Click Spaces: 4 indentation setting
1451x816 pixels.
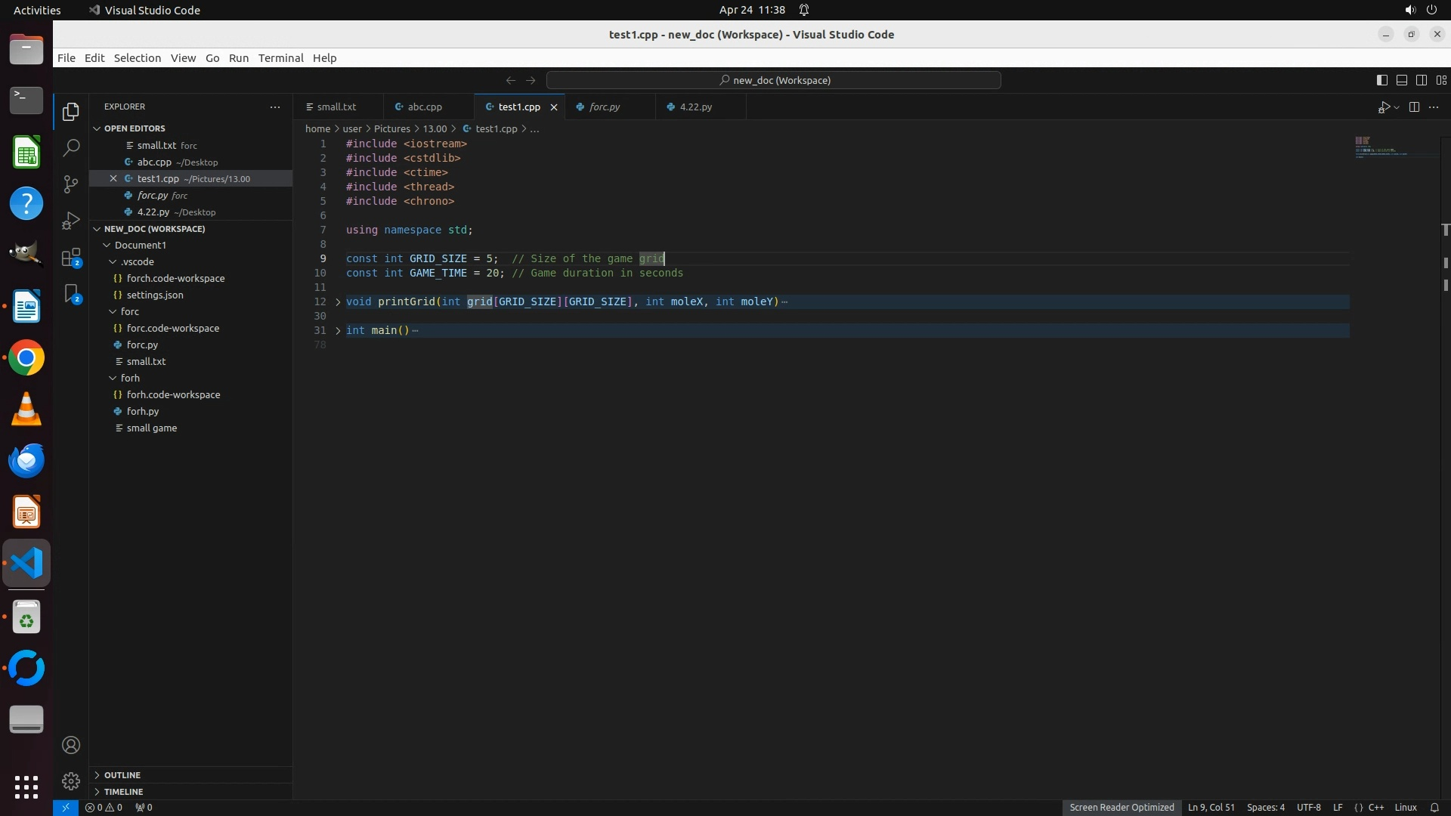pyautogui.click(x=1265, y=807)
